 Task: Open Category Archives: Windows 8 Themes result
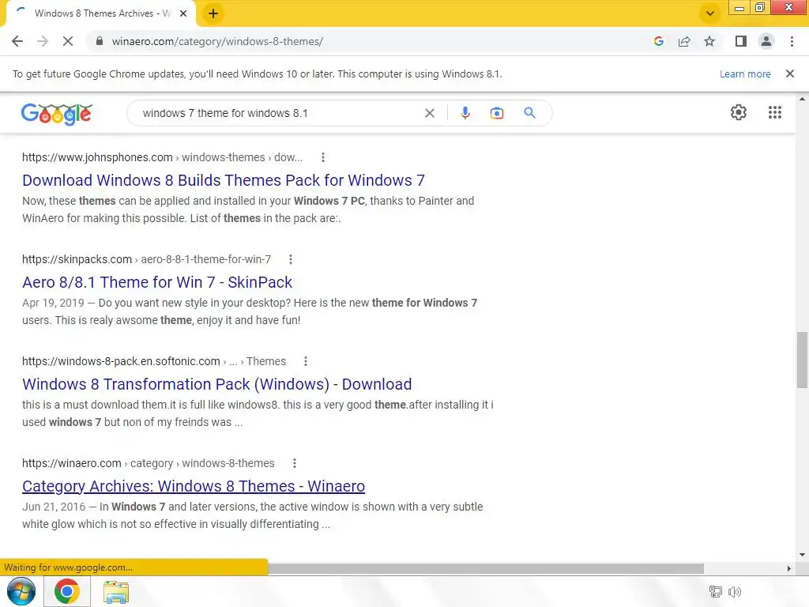click(194, 486)
